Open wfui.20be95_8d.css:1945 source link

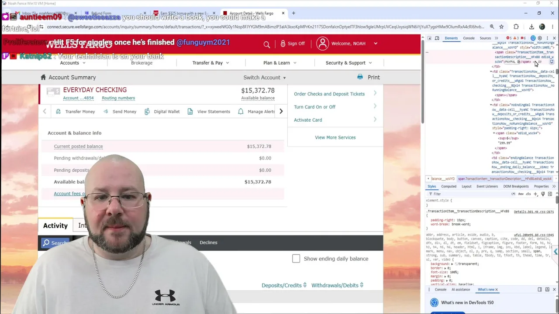534,235
